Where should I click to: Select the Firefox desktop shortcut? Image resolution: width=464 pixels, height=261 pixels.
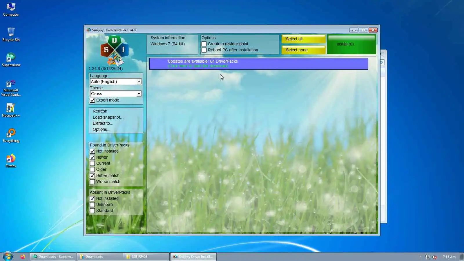pyautogui.click(x=11, y=161)
